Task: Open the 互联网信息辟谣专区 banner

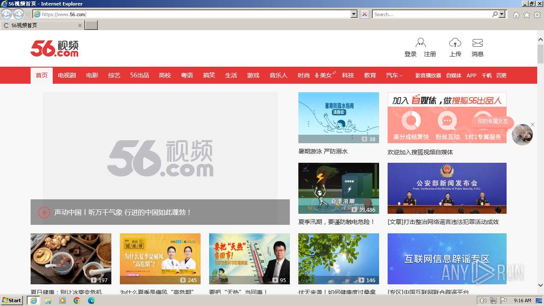Action: point(447,259)
